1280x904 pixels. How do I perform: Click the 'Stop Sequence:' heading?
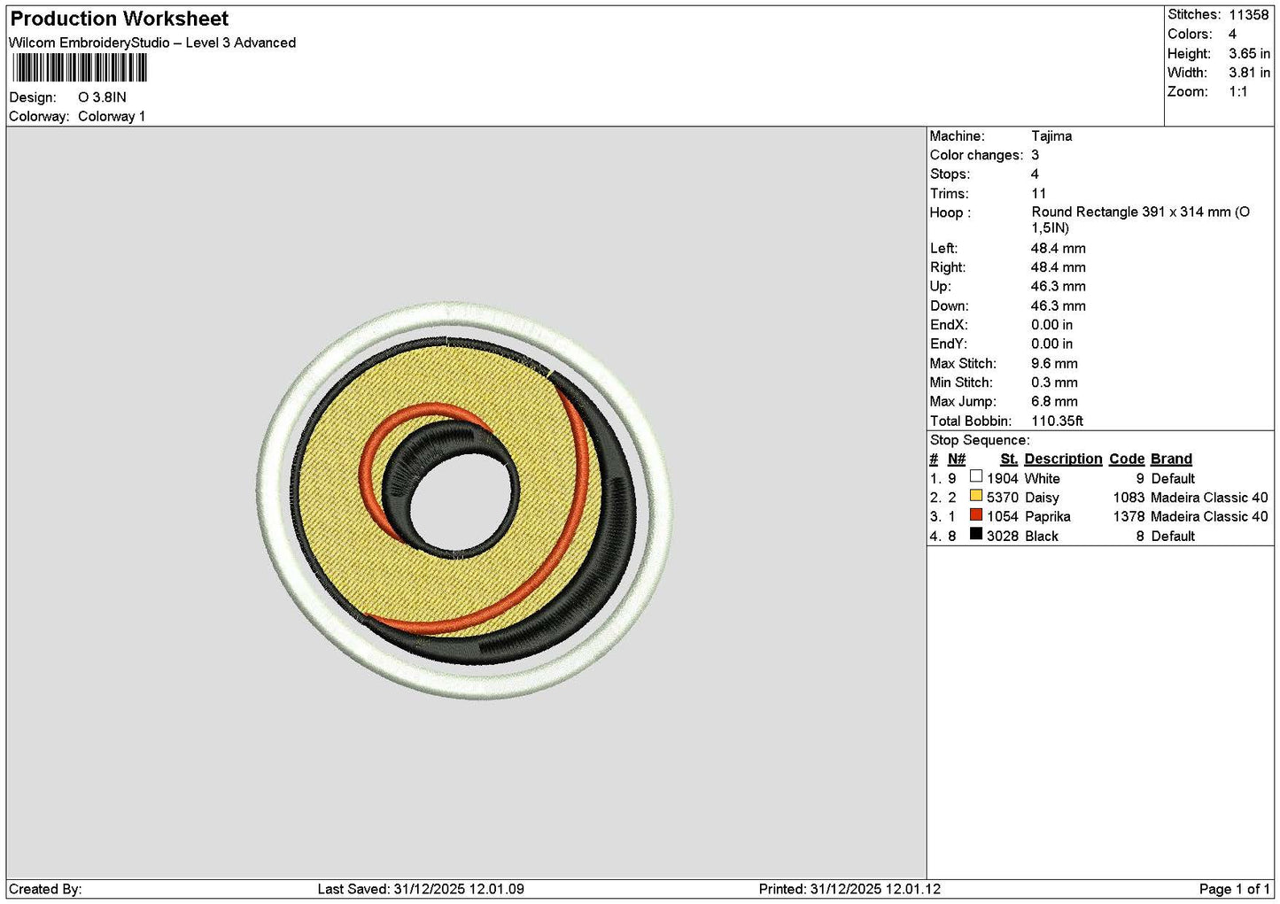[980, 441]
